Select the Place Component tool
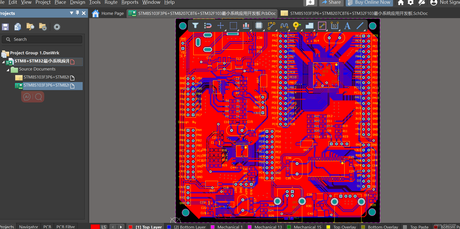The height and width of the screenshot is (229, 460). pyautogui.click(x=259, y=26)
